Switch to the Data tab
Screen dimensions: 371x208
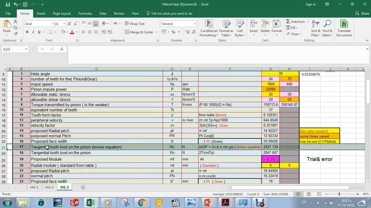coord(103,13)
